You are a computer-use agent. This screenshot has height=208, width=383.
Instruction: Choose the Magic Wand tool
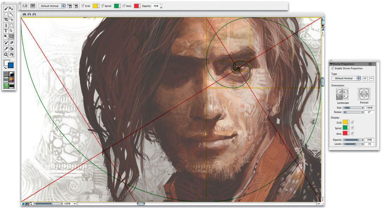click(11, 14)
